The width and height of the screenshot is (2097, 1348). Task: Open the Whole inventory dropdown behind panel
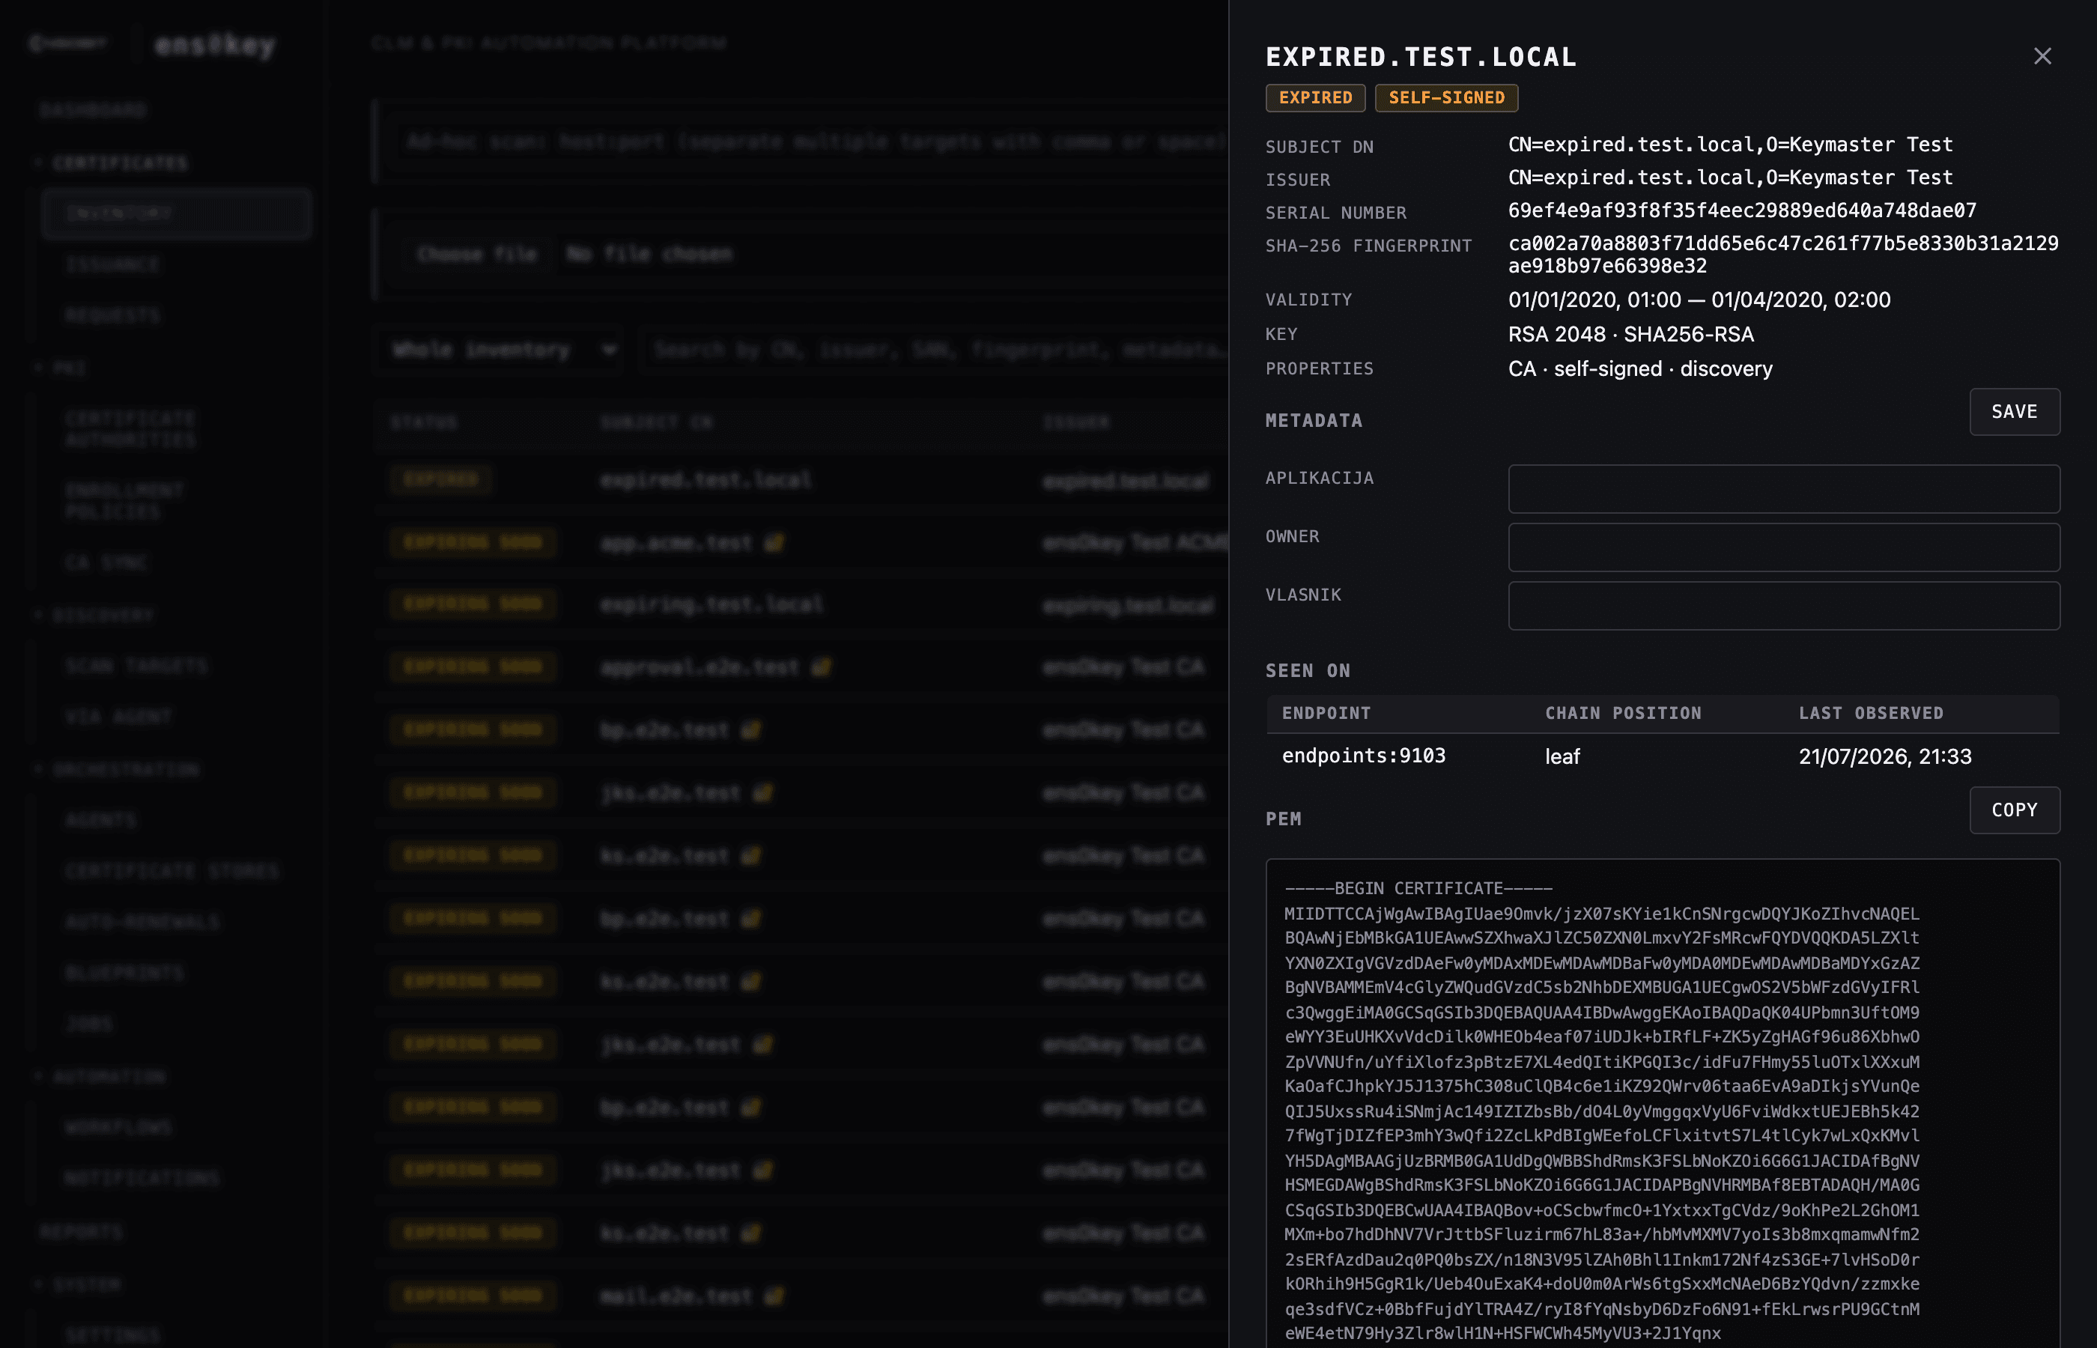click(x=498, y=350)
